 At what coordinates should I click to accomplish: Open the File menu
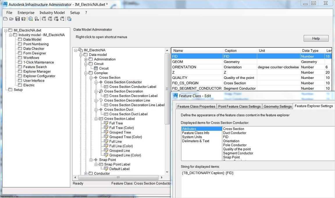tap(9, 12)
